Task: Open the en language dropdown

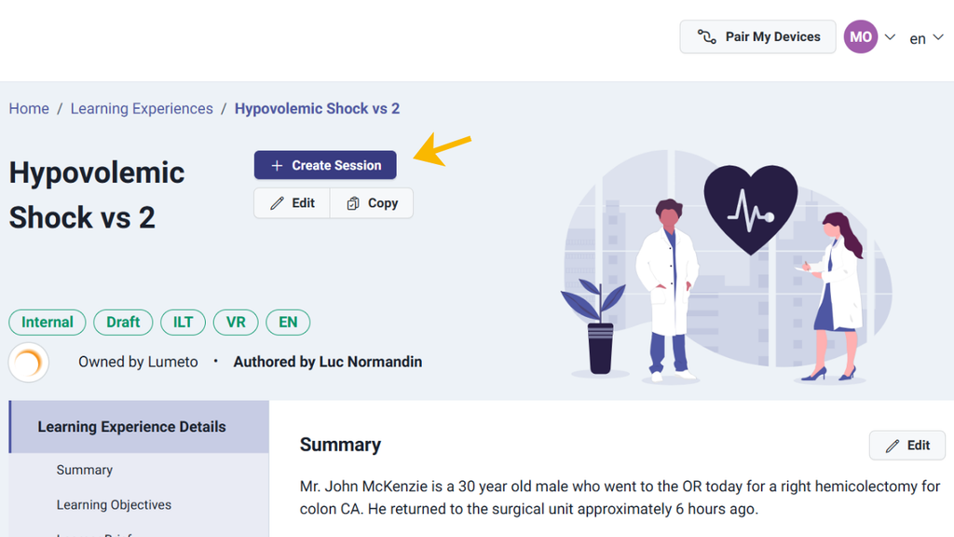Action: coord(927,38)
